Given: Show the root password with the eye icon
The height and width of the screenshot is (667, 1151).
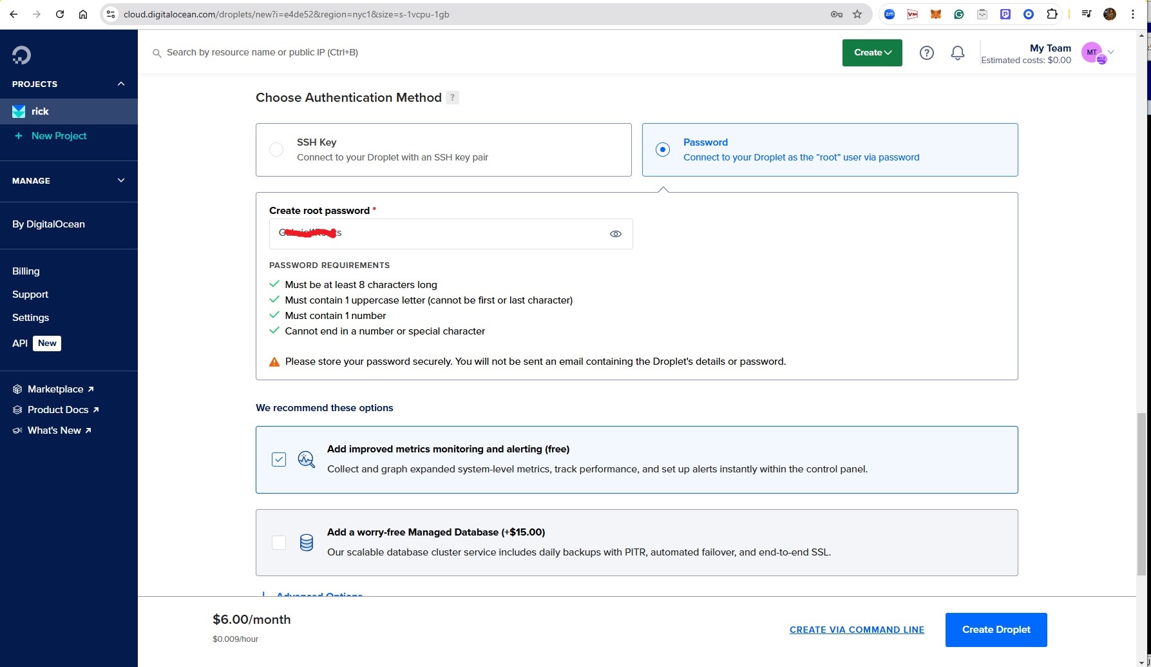Looking at the screenshot, I should coord(616,234).
